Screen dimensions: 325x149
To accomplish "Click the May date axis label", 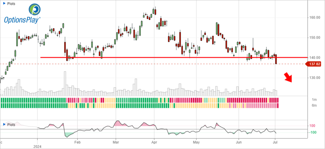I will tap(196, 143).
